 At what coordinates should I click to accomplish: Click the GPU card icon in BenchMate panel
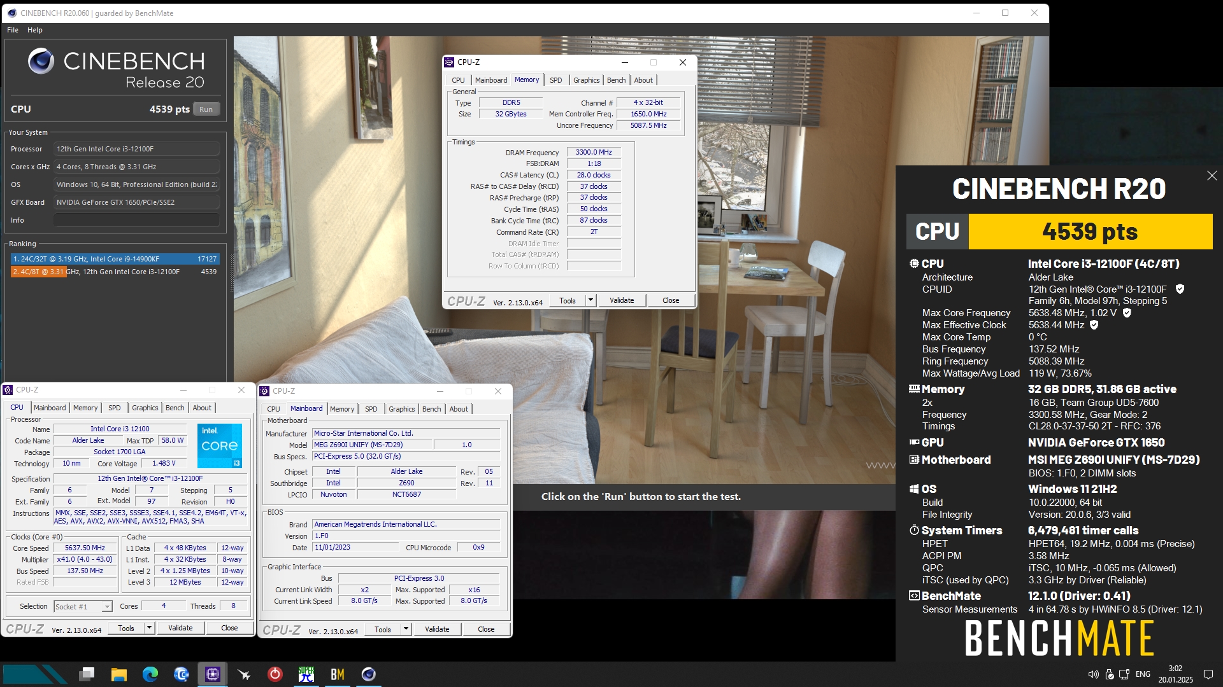coord(914,442)
